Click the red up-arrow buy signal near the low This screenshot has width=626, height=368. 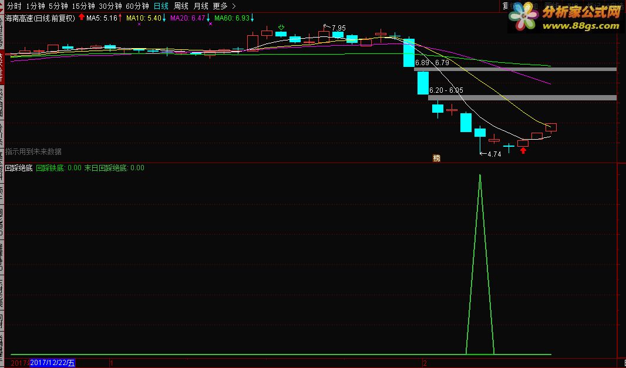(x=523, y=150)
